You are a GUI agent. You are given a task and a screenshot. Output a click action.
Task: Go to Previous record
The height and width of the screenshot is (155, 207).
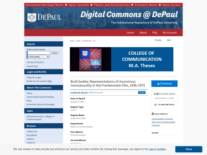pos(158,40)
